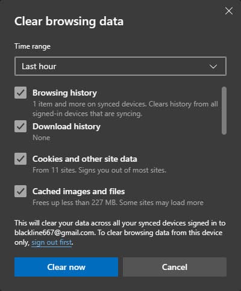This screenshot has height=291, width=241.
Task: Click the Time range heading label
Action: pos(33,46)
